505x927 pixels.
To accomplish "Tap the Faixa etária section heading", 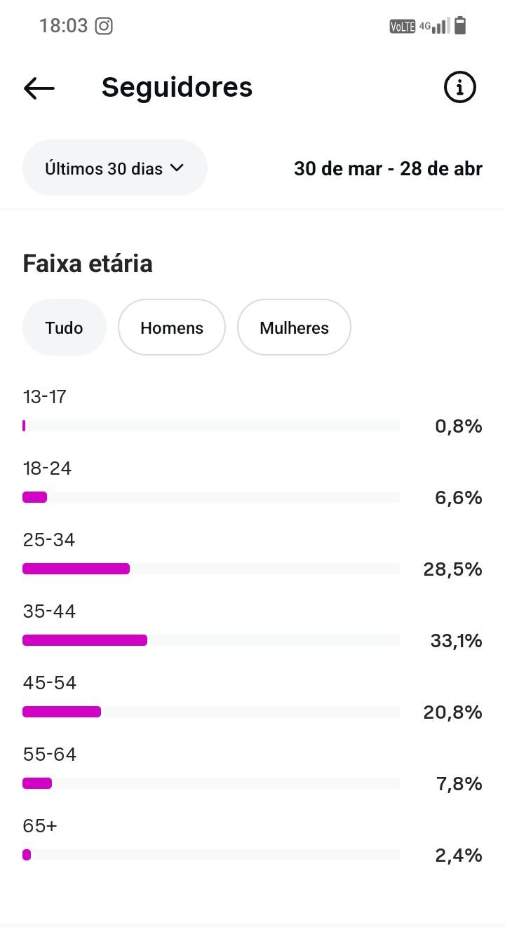I will point(88,264).
